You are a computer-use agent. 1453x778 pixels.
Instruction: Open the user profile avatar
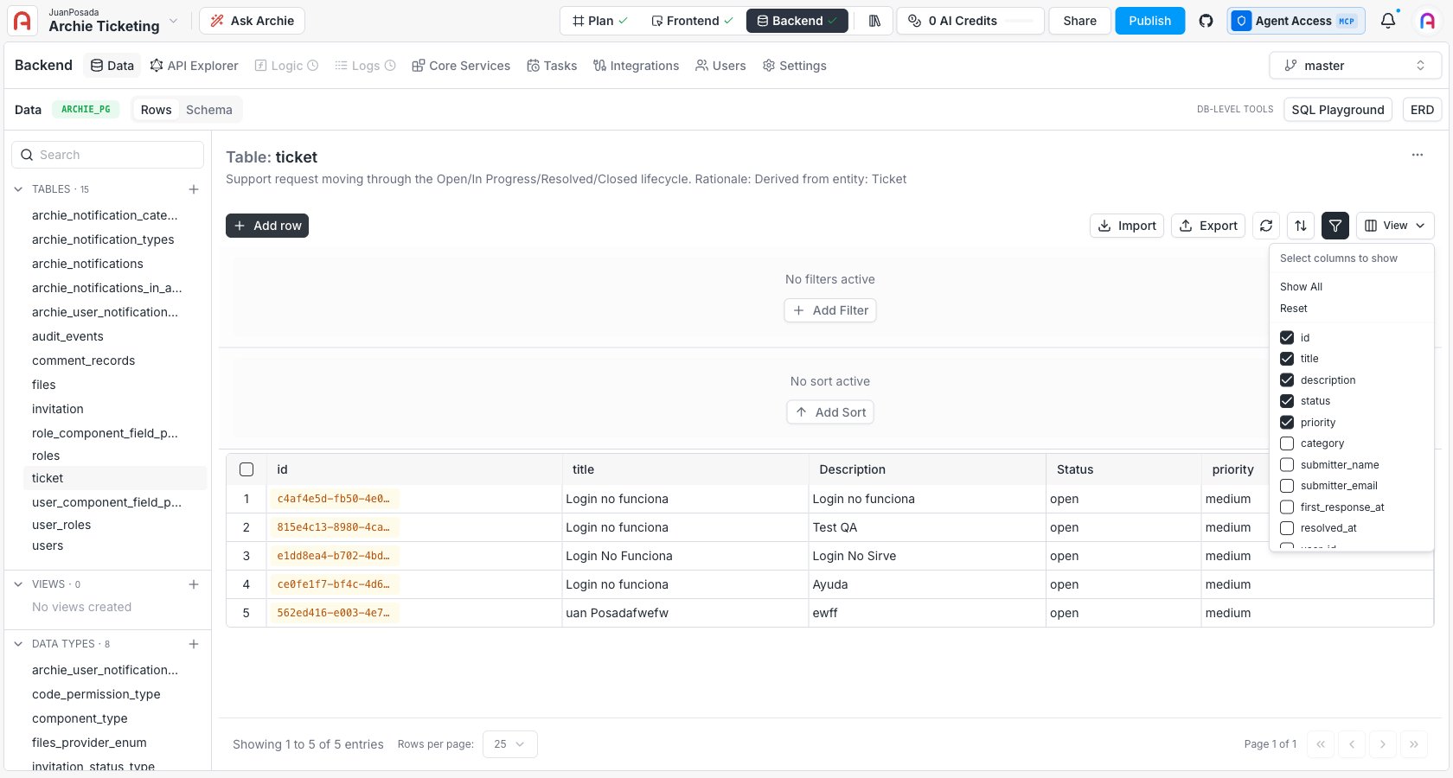1428,21
